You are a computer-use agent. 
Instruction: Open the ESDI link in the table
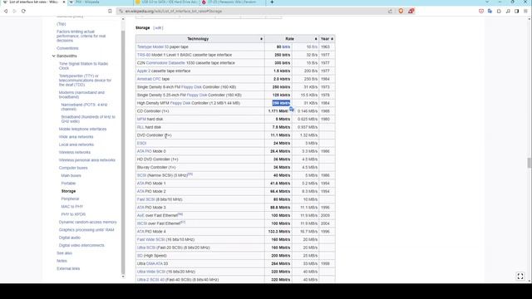coord(141,144)
